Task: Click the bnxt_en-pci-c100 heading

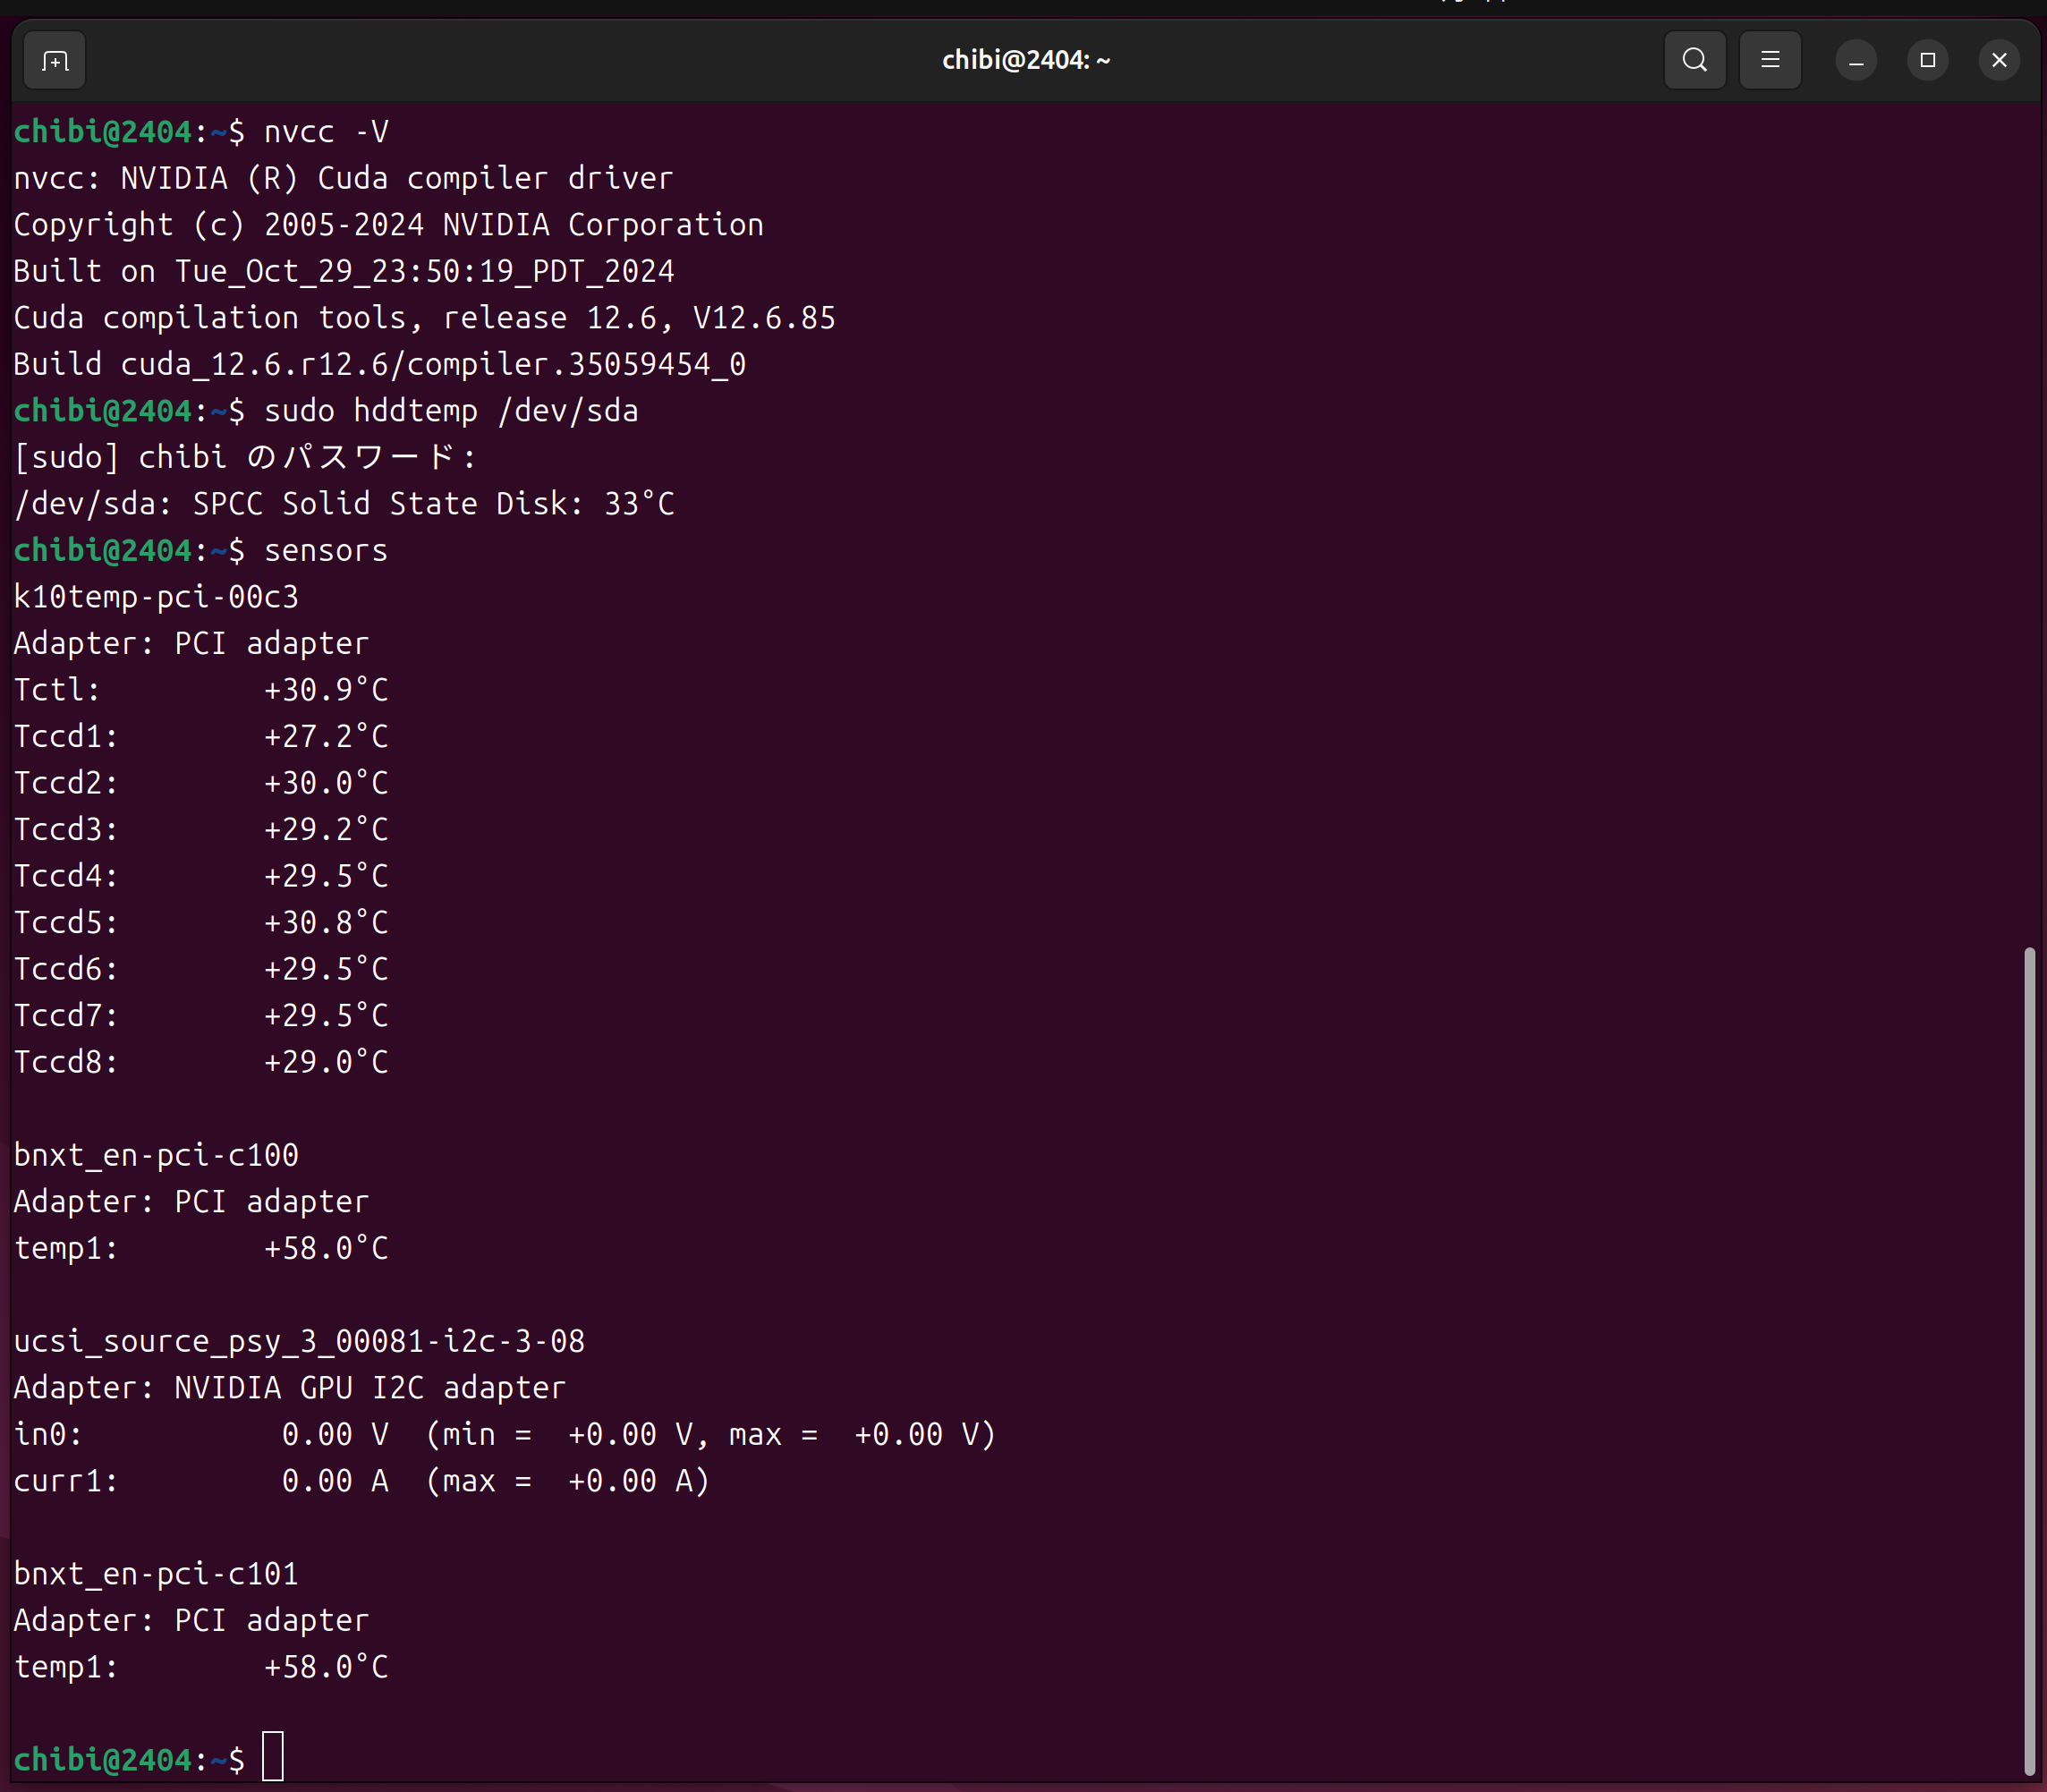Action: [156, 1155]
